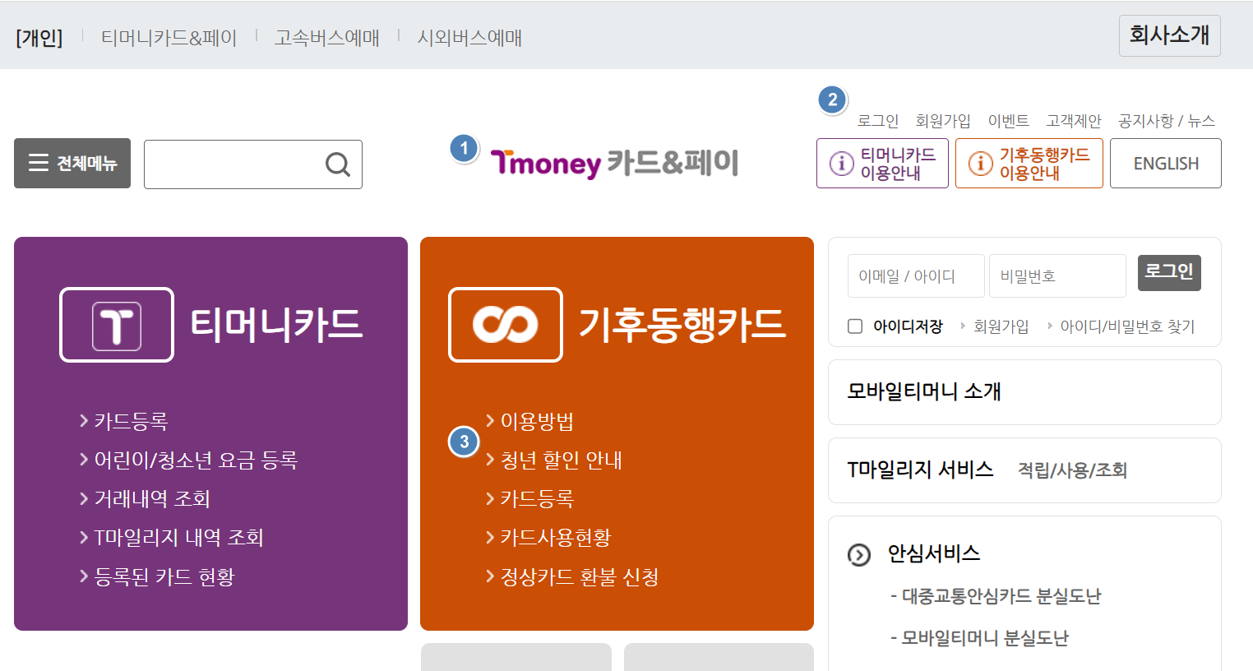
Task: Open 고속버스예매 in top navigation
Action: tap(326, 38)
